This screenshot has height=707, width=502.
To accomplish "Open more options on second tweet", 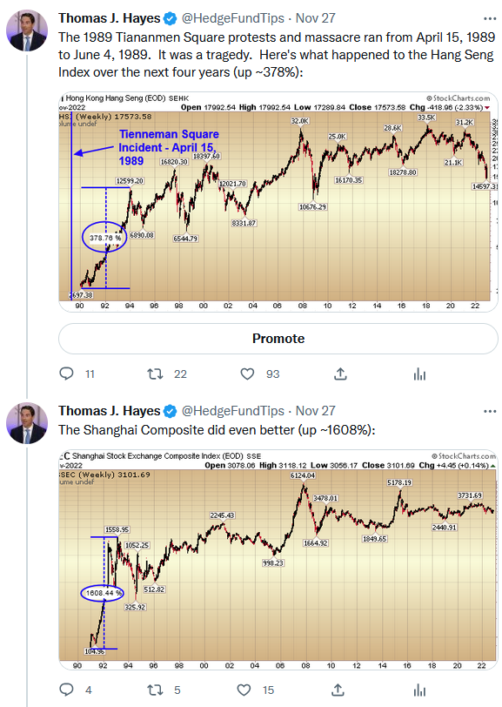I will point(490,411).
